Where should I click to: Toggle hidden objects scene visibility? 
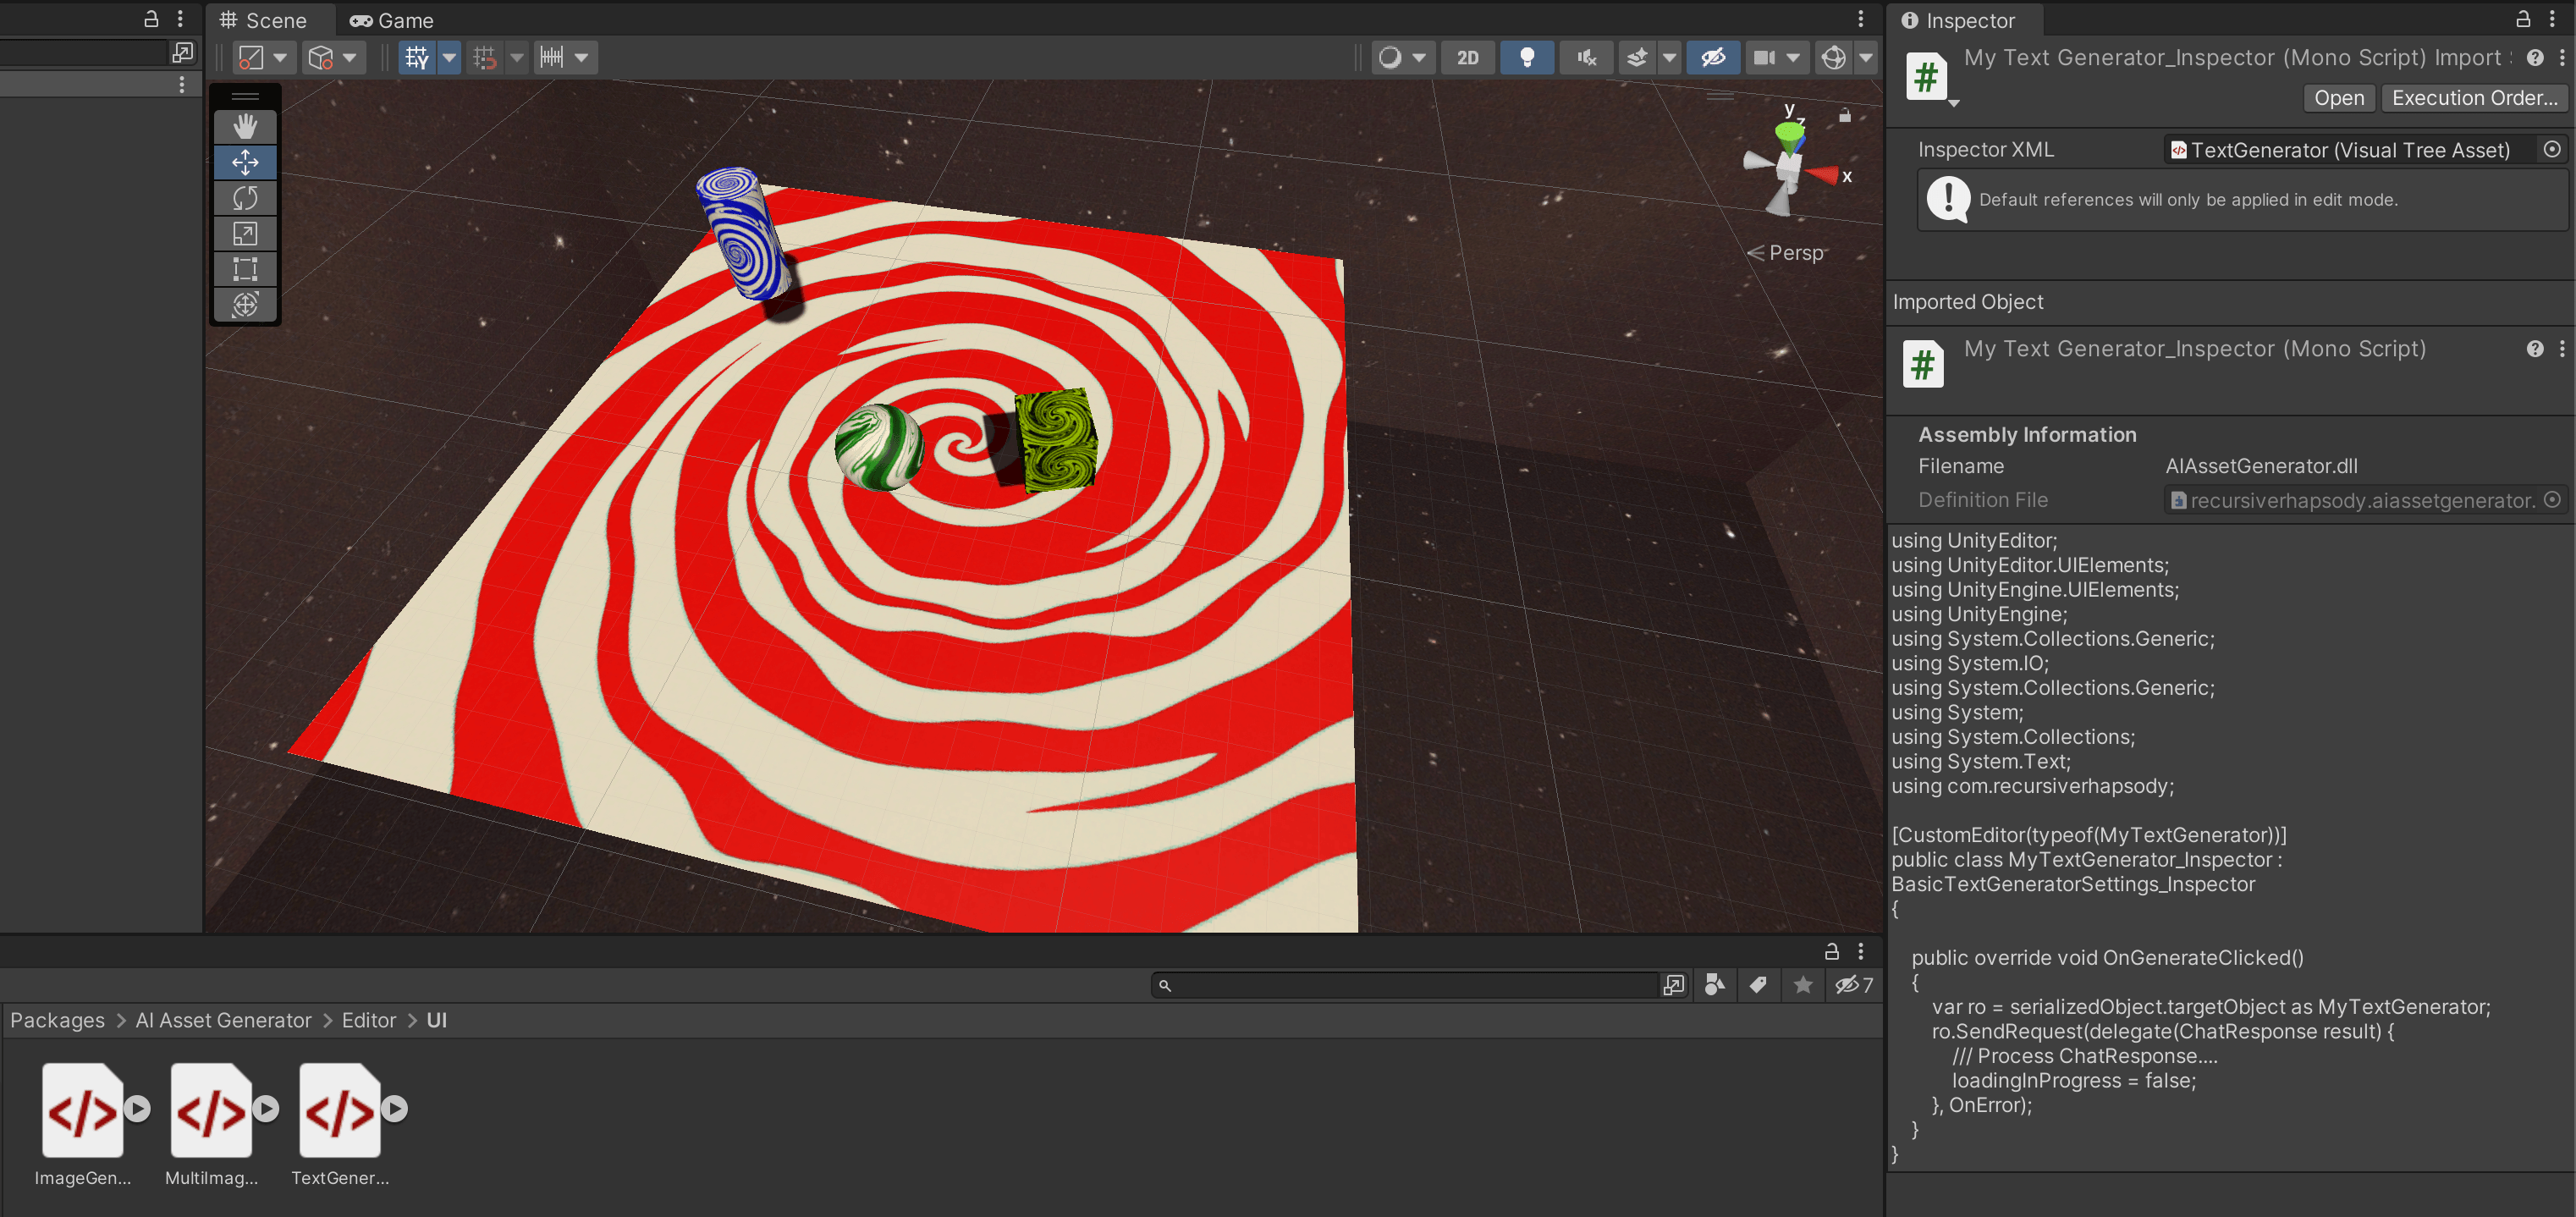tap(1713, 58)
